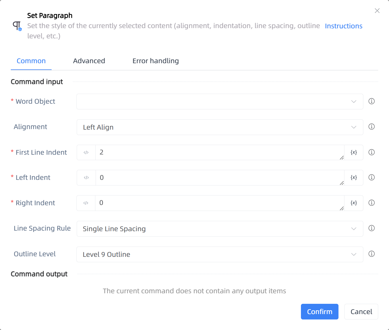The height and width of the screenshot is (330, 389).
Task: Expand the Outline Level dropdown
Action: click(x=220, y=254)
